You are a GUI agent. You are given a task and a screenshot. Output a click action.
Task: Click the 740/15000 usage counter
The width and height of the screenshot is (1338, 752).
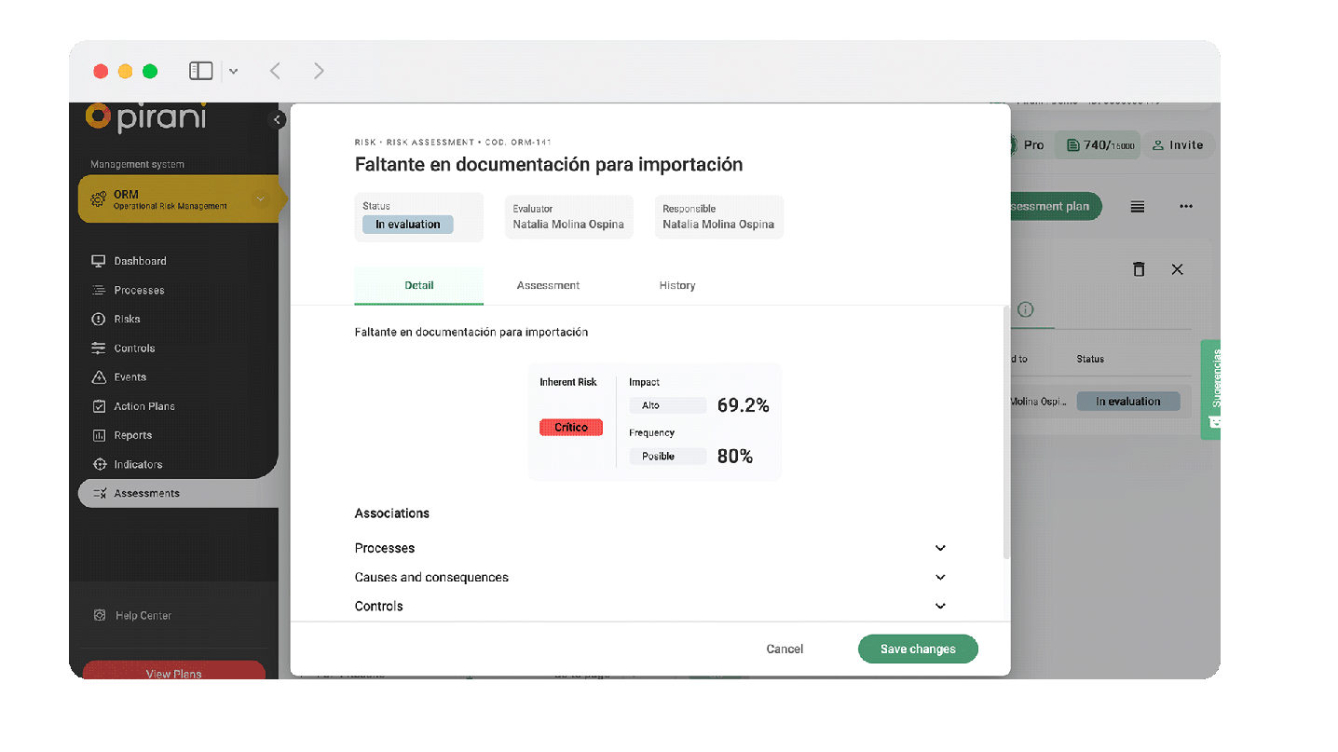(x=1097, y=144)
